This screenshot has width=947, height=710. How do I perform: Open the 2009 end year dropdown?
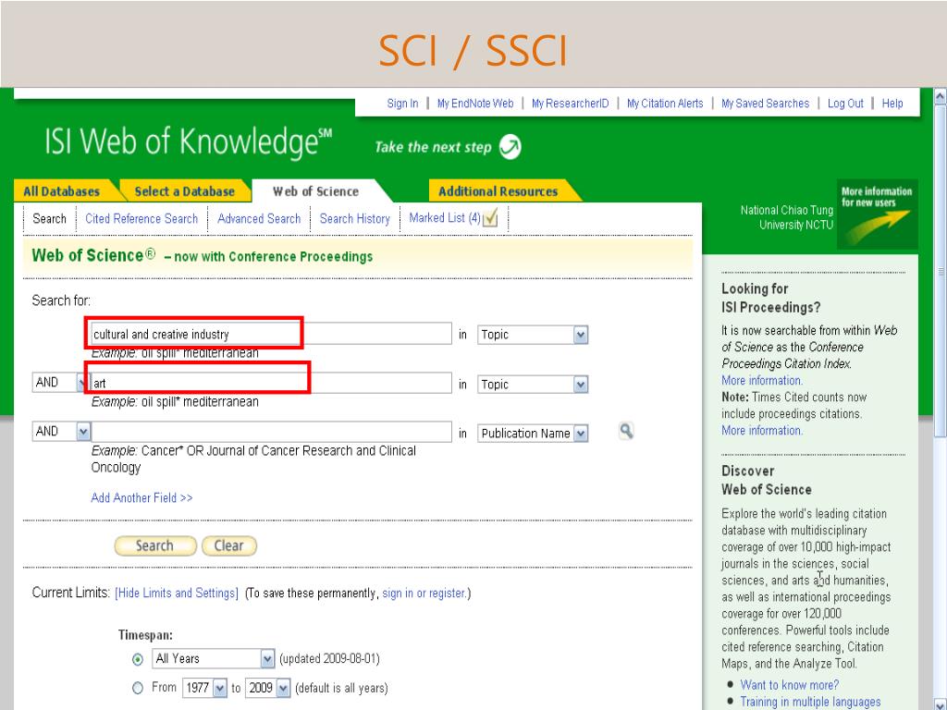point(283,688)
